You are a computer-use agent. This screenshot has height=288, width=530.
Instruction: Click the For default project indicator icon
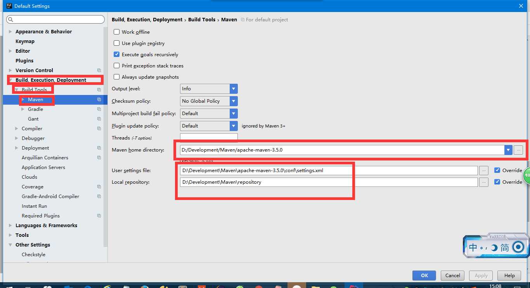point(242,19)
